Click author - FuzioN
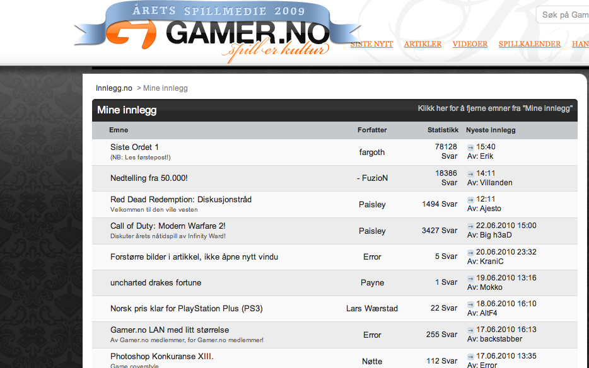Viewport: 589px width, 368px height. pyautogui.click(x=372, y=178)
